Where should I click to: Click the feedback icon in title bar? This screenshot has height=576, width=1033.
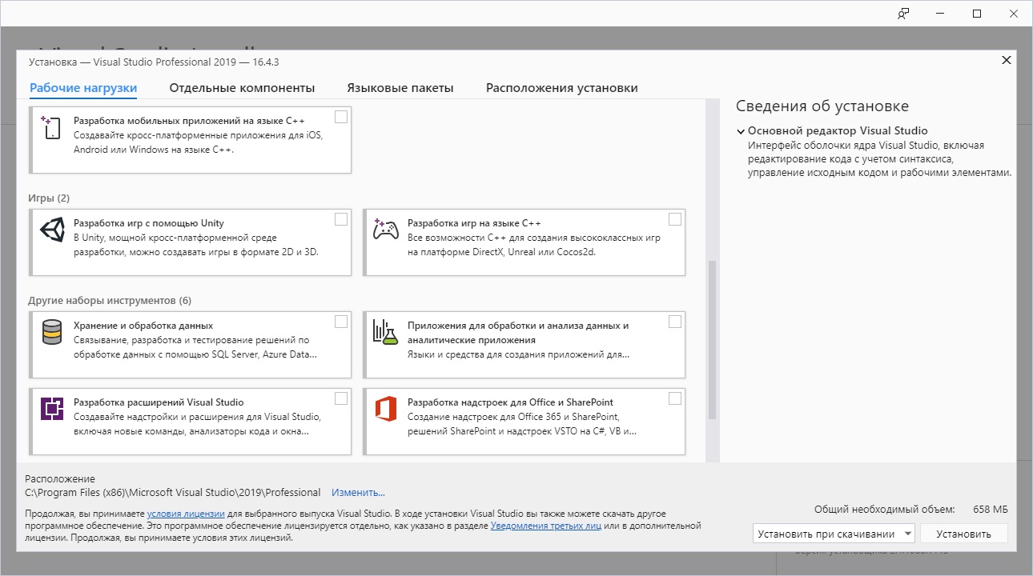903,14
